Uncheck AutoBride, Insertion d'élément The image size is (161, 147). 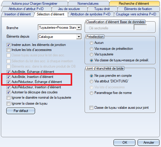(8, 77)
